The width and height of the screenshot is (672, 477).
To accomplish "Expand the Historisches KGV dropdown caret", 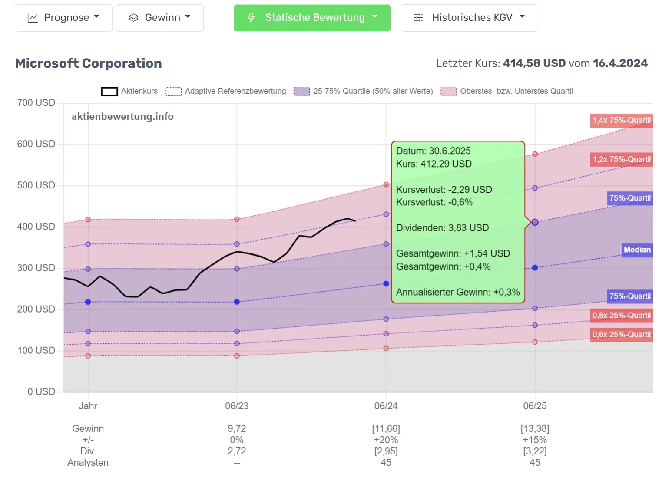I will 522,16.
